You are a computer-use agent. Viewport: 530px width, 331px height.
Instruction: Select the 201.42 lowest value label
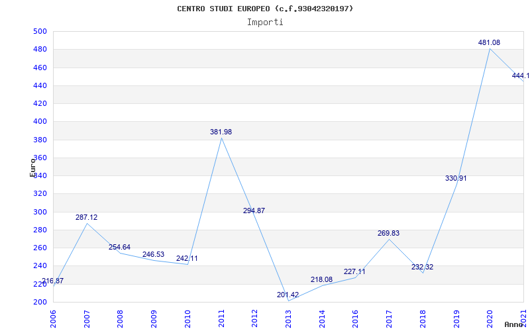288,295
